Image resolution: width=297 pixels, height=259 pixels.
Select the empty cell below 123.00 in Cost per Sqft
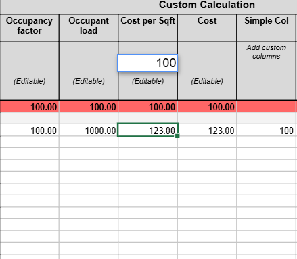click(x=147, y=142)
